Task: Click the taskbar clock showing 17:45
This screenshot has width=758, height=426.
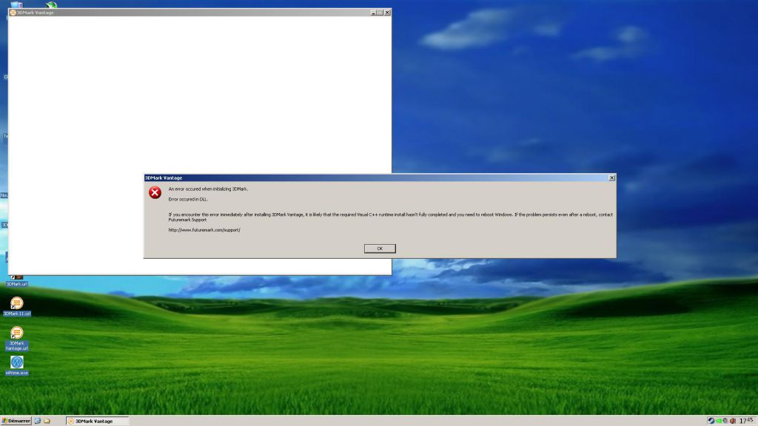Action: click(746, 421)
